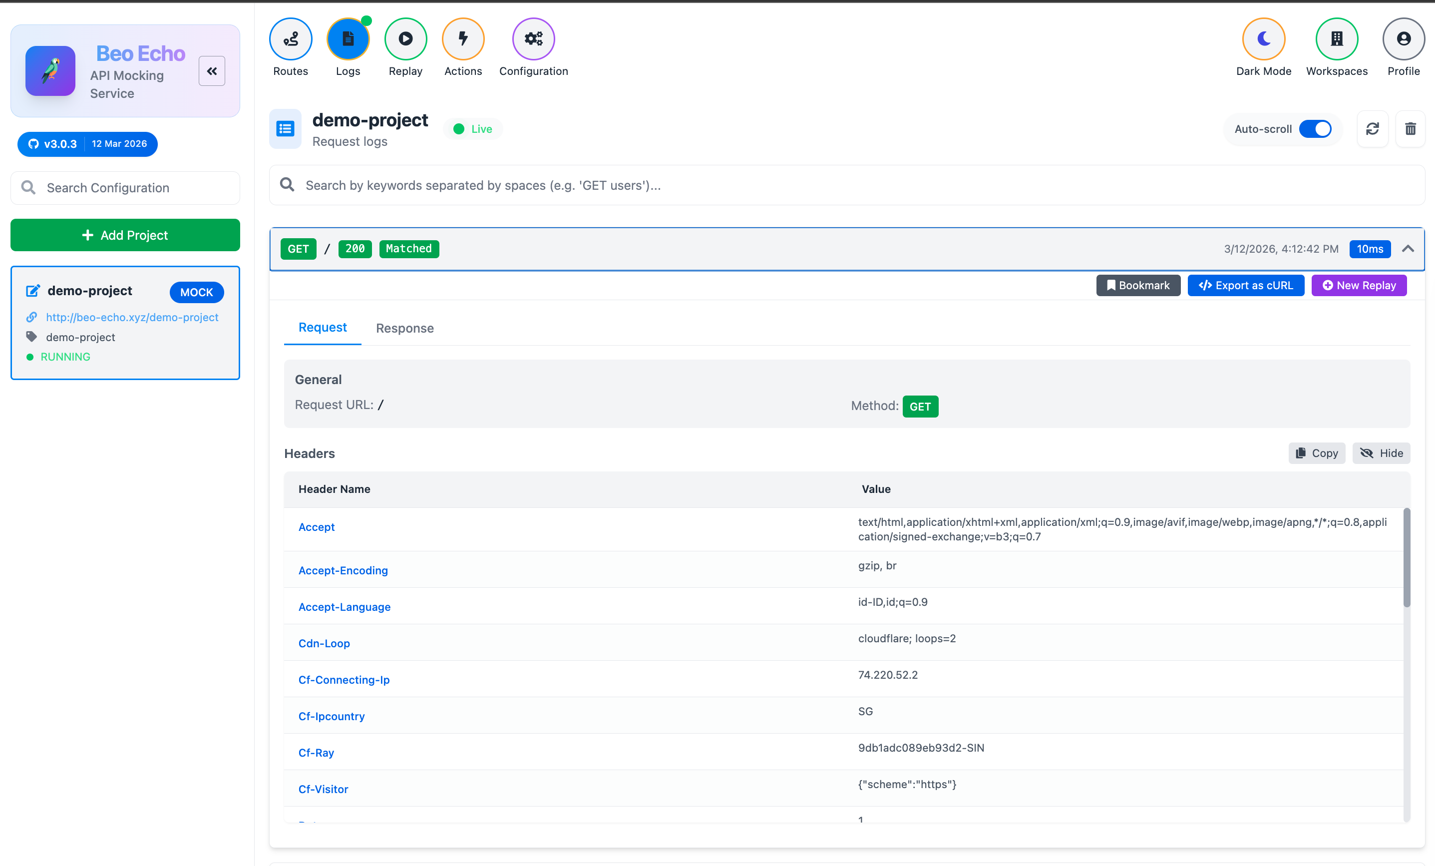Open Configuration gears icon

pos(533,39)
